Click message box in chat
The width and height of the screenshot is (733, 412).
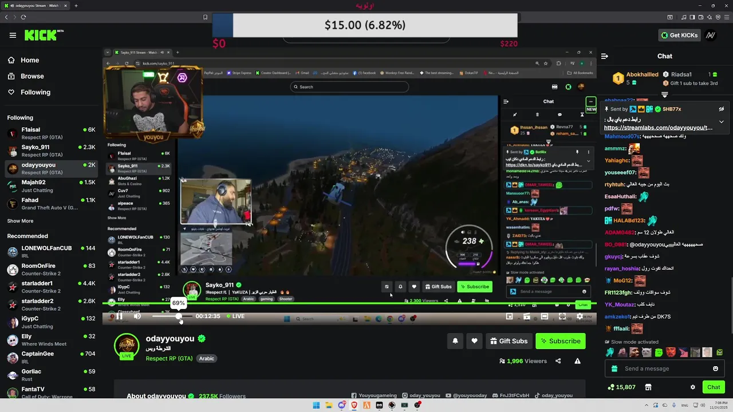coord(664,369)
